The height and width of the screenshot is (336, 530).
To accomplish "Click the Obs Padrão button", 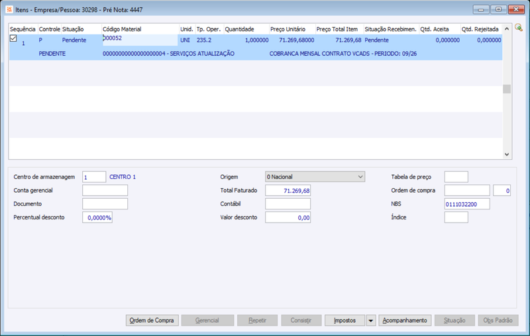I will (x=498, y=321).
